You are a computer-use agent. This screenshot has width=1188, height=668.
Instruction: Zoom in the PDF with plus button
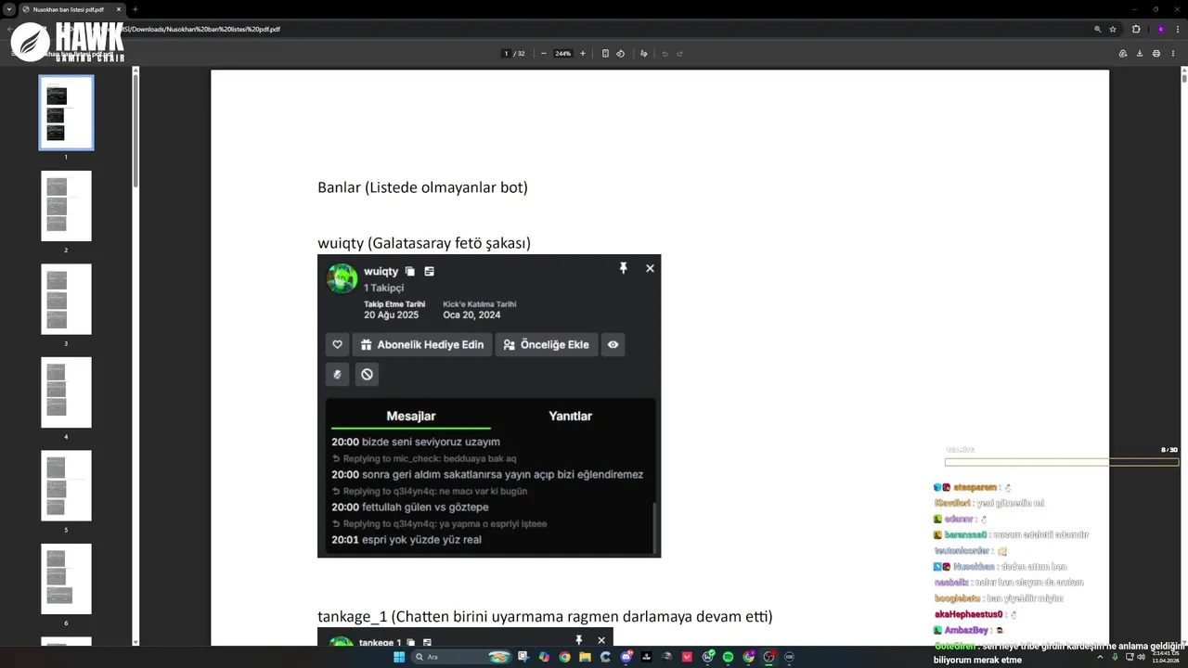pos(583,54)
